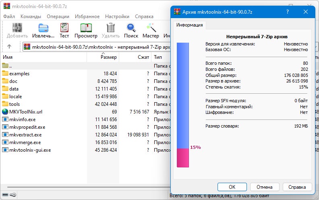
Task: Click size value 45 286 424
Action: click(106, 150)
